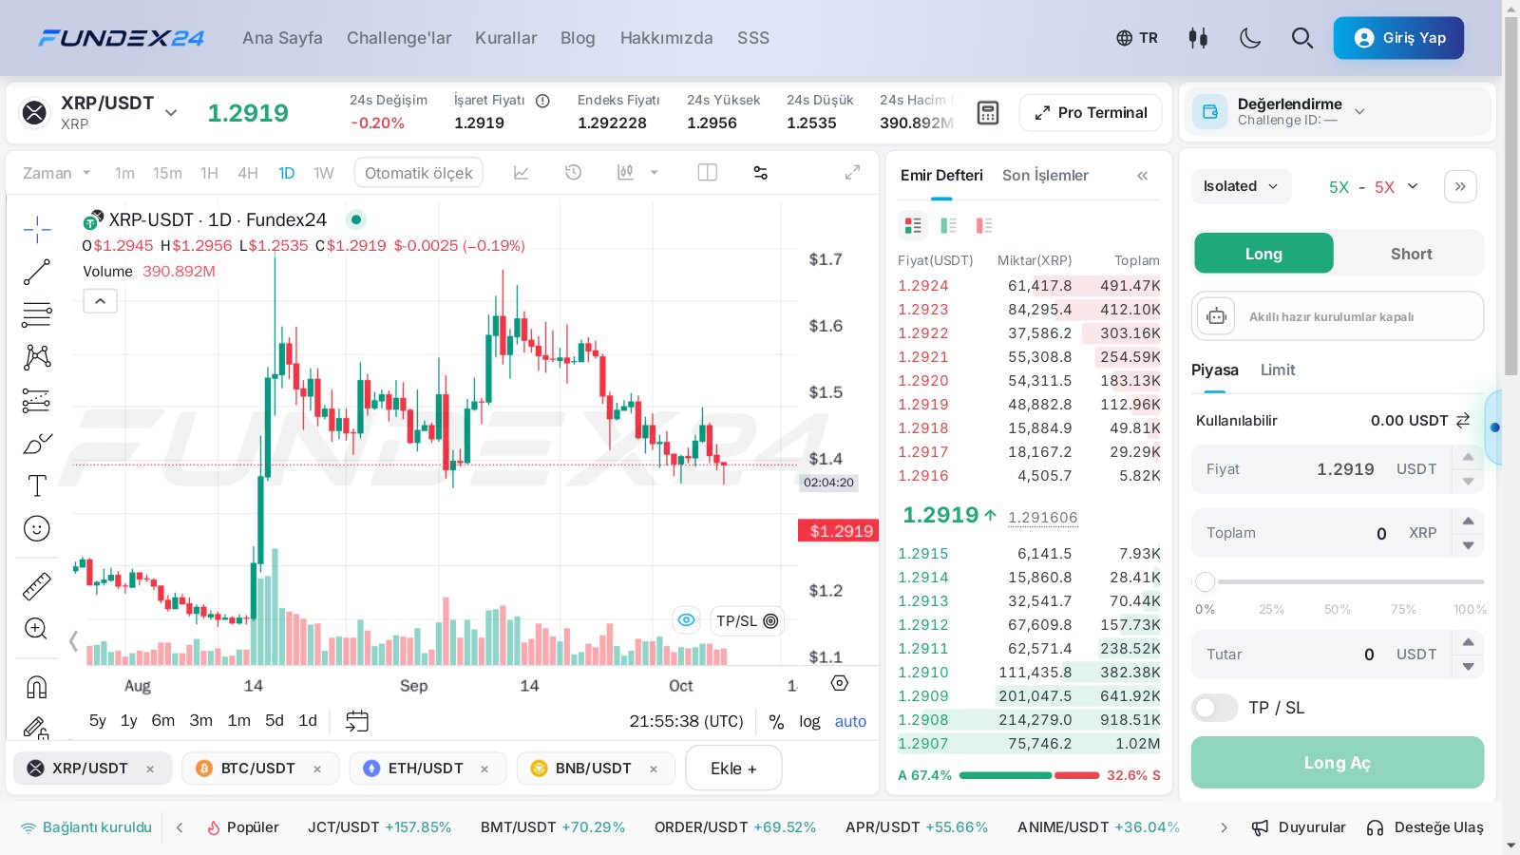Select the text annotation tool
This screenshot has width=1520, height=855.
tap(37, 485)
